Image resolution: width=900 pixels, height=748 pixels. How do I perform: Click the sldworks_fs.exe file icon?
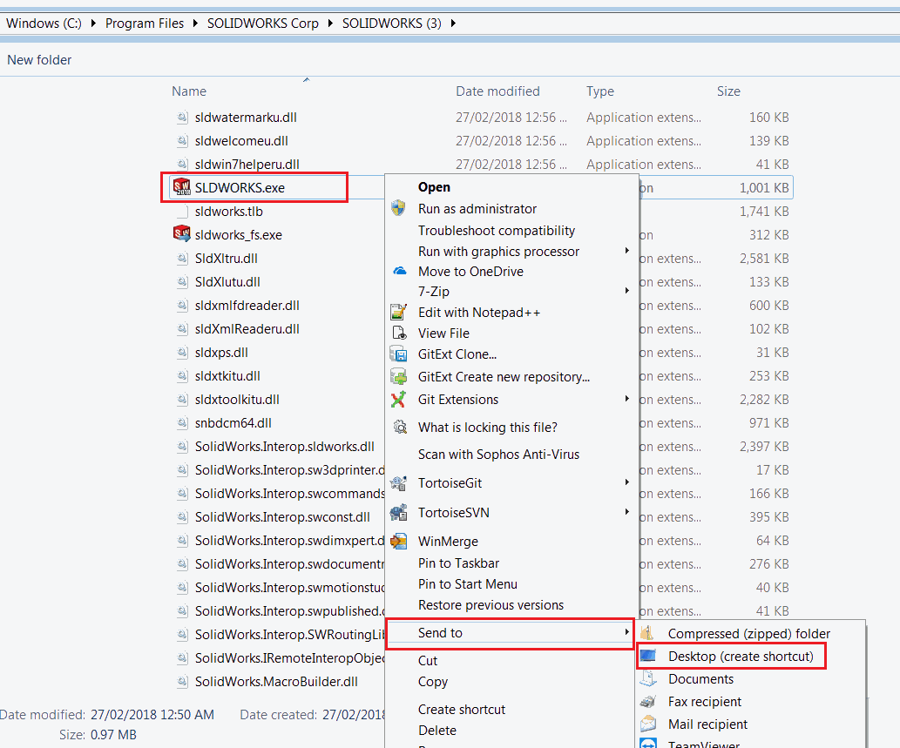coord(182,234)
